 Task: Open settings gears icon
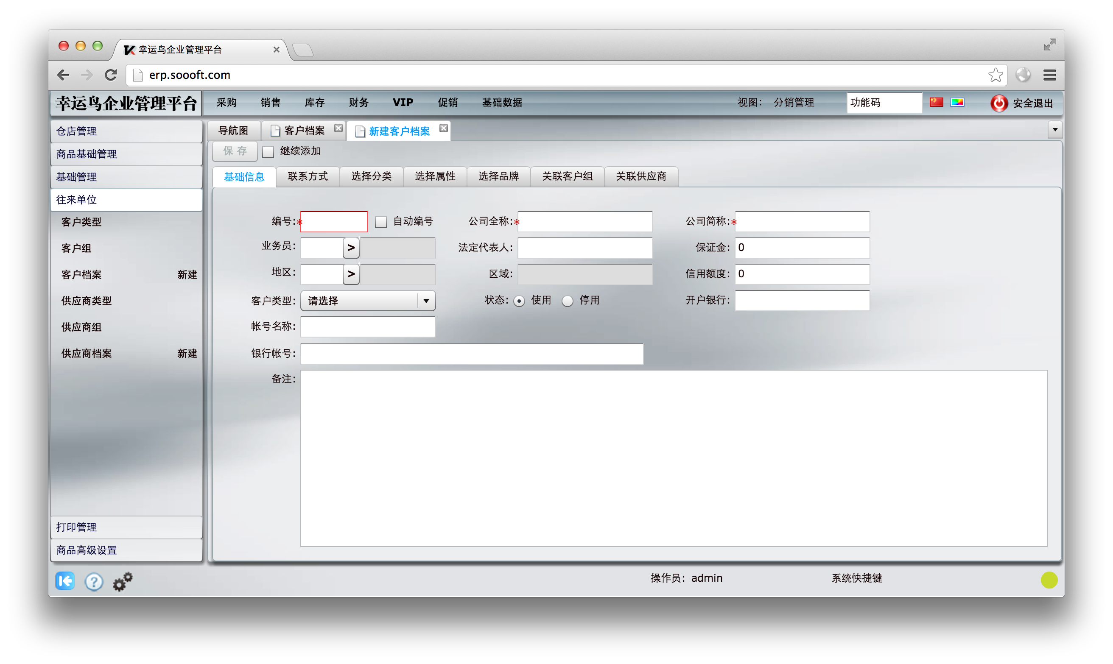pyautogui.click(x=122, y=581)
